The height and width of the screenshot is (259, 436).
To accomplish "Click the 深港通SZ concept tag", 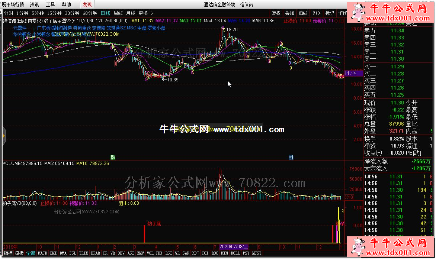I will (x=116, y=28).
